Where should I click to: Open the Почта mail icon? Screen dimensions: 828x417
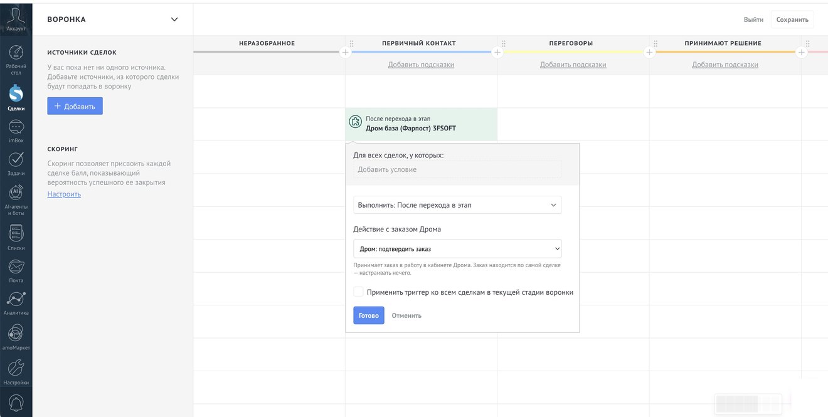pyautogui.click(x=16, y=266)
